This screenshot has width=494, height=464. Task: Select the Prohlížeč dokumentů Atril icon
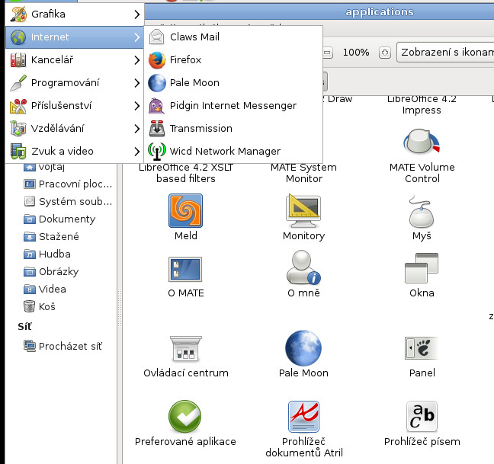[303, 417]
